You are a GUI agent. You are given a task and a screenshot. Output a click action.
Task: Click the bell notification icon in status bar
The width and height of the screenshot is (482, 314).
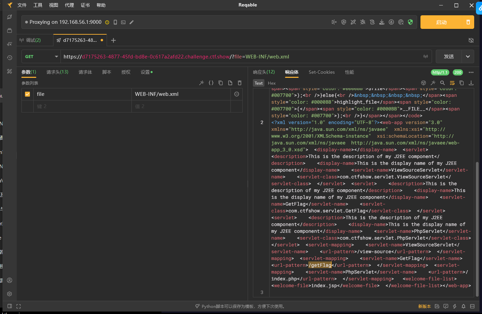[463, 306]
